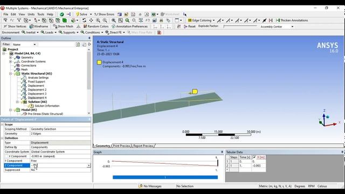Select the Pan view tool icon
This screenshot has height=194, width=345.
point(91,20)
